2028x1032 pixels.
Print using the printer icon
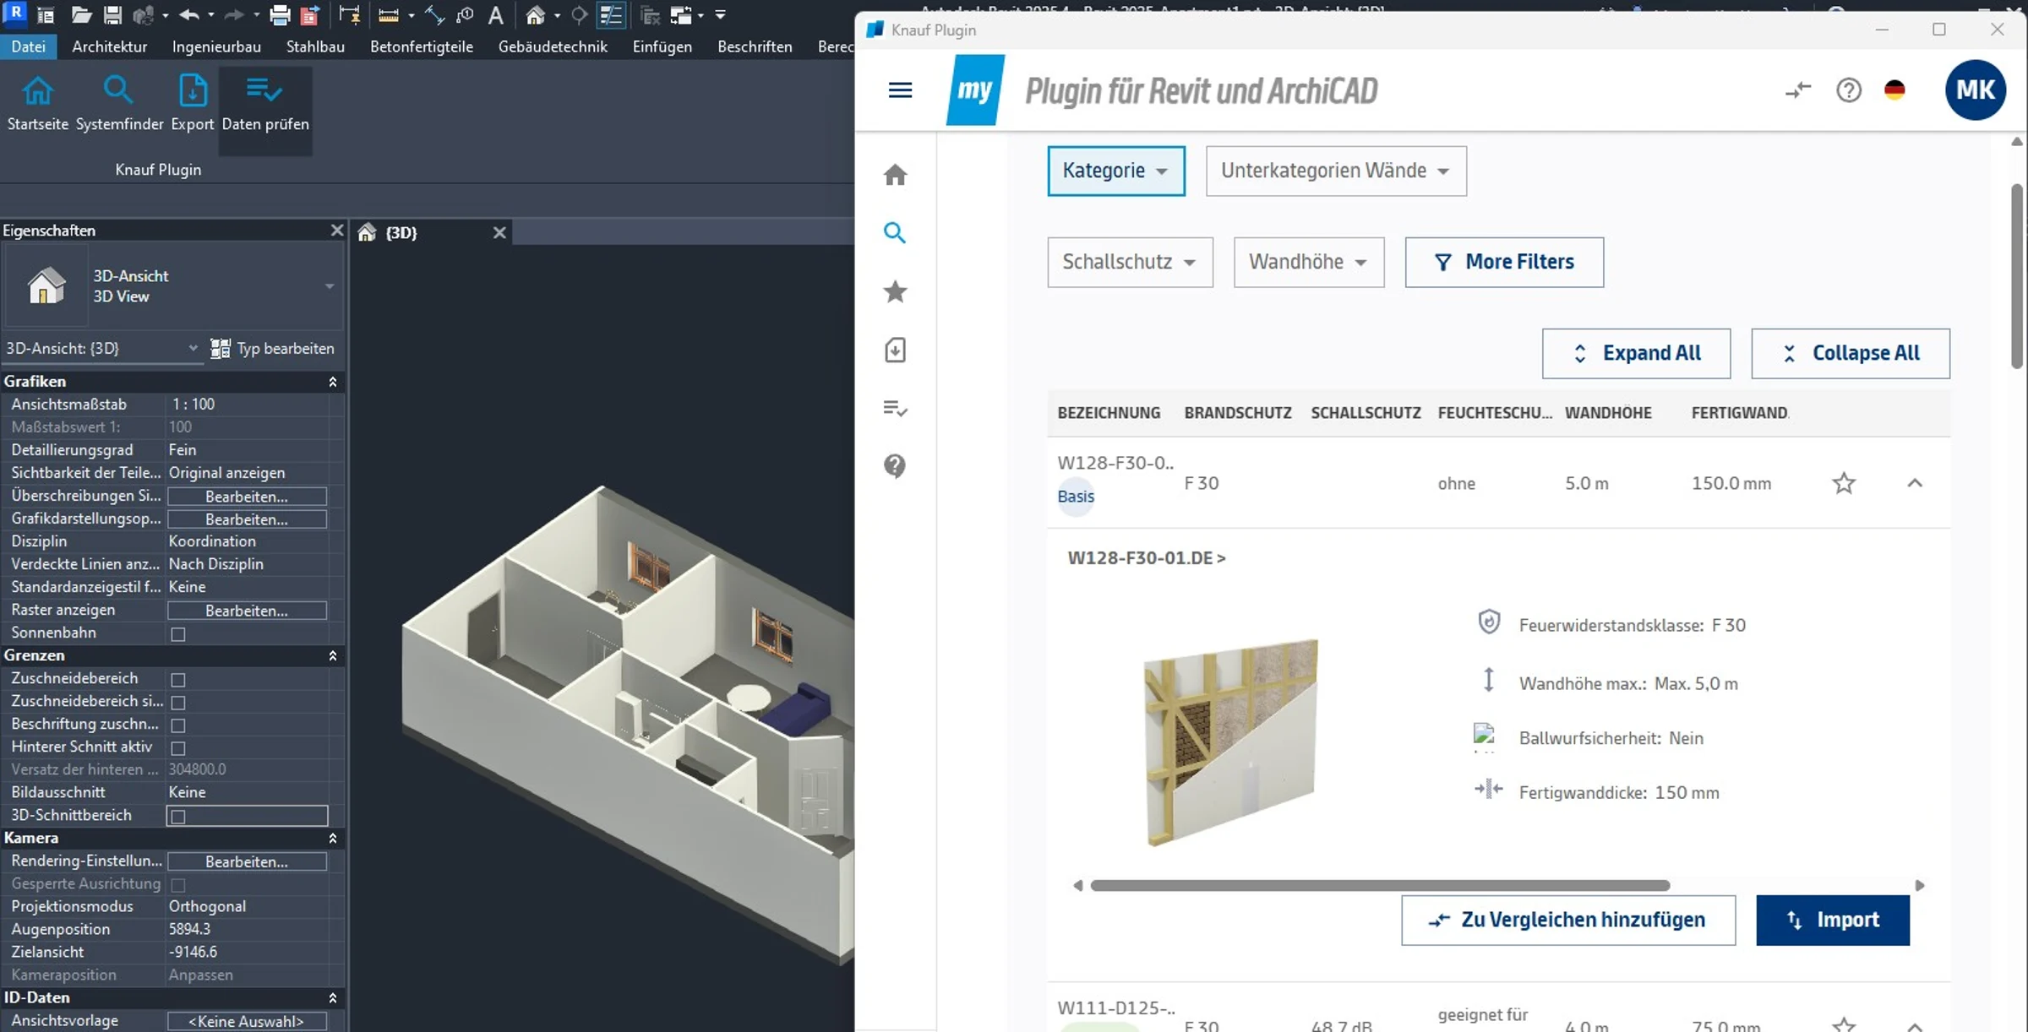point(280,14)
